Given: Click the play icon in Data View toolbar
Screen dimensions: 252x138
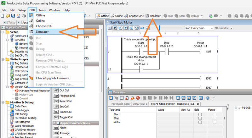Looking at the screenshot, I should [155, 98].
